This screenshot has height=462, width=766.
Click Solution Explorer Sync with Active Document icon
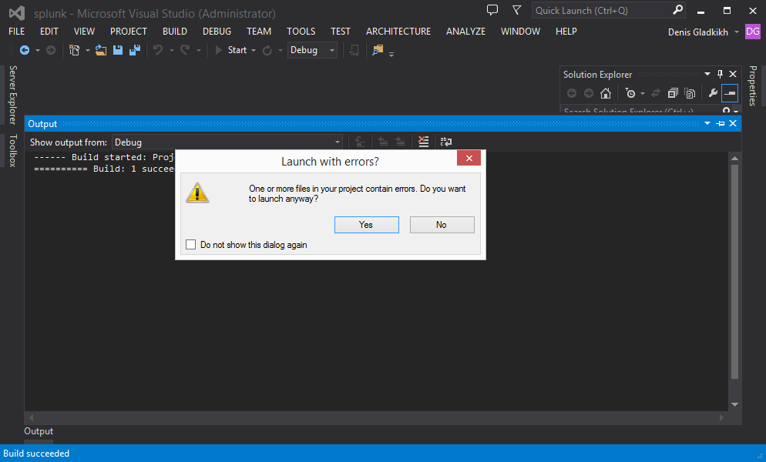point(656,93)
